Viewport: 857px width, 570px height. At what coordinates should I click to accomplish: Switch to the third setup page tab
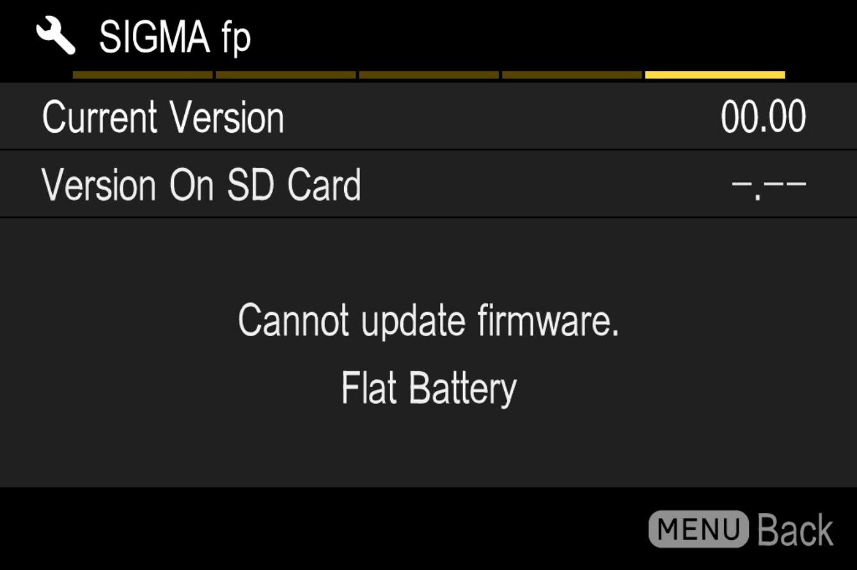tap(429, 75)
